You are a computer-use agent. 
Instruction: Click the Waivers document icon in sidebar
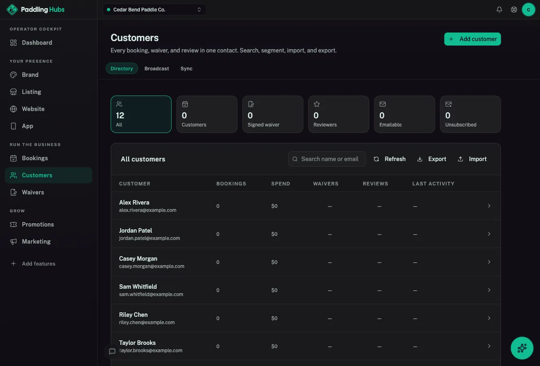tap(13, 192)
